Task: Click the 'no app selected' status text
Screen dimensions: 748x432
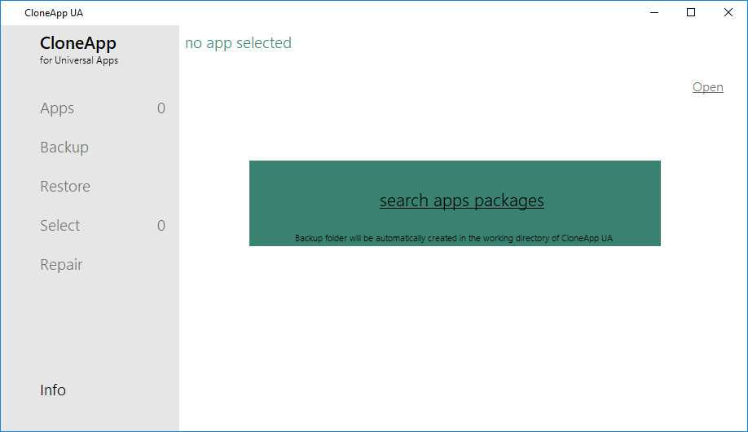Action: [x=238, y=43]
